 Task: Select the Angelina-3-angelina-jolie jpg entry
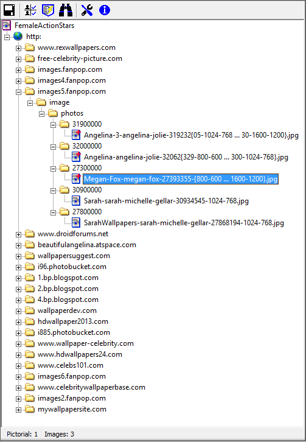(x=191, y=135)
